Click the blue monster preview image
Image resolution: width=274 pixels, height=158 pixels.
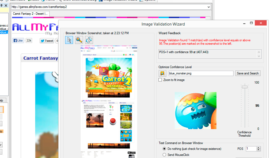pos(195,111)
